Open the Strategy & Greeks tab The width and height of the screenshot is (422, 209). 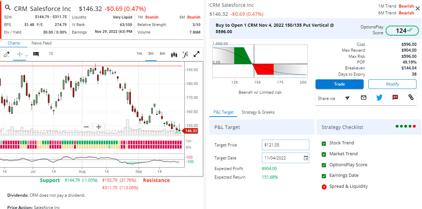coord(258,112)
